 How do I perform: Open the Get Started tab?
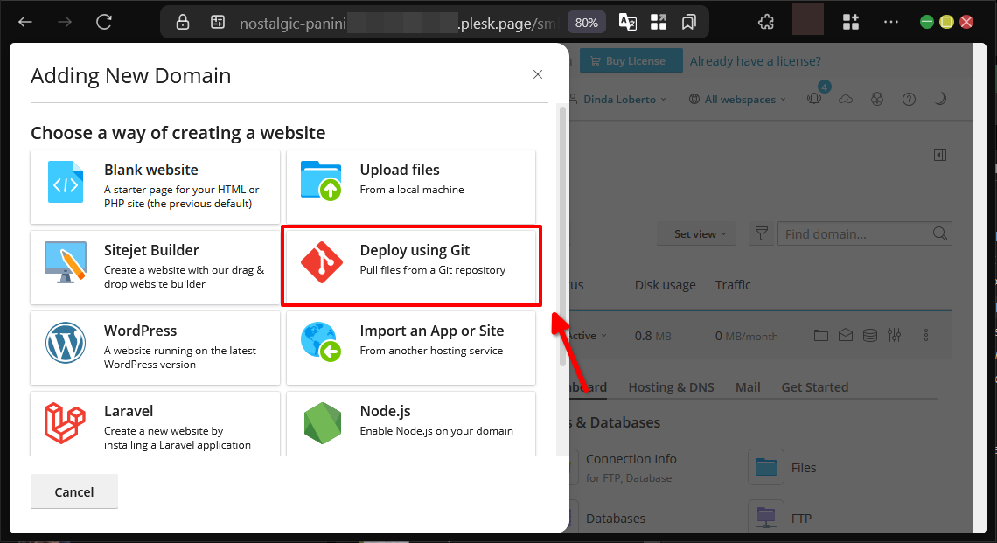pyautogui.click(x=814, y=387)
